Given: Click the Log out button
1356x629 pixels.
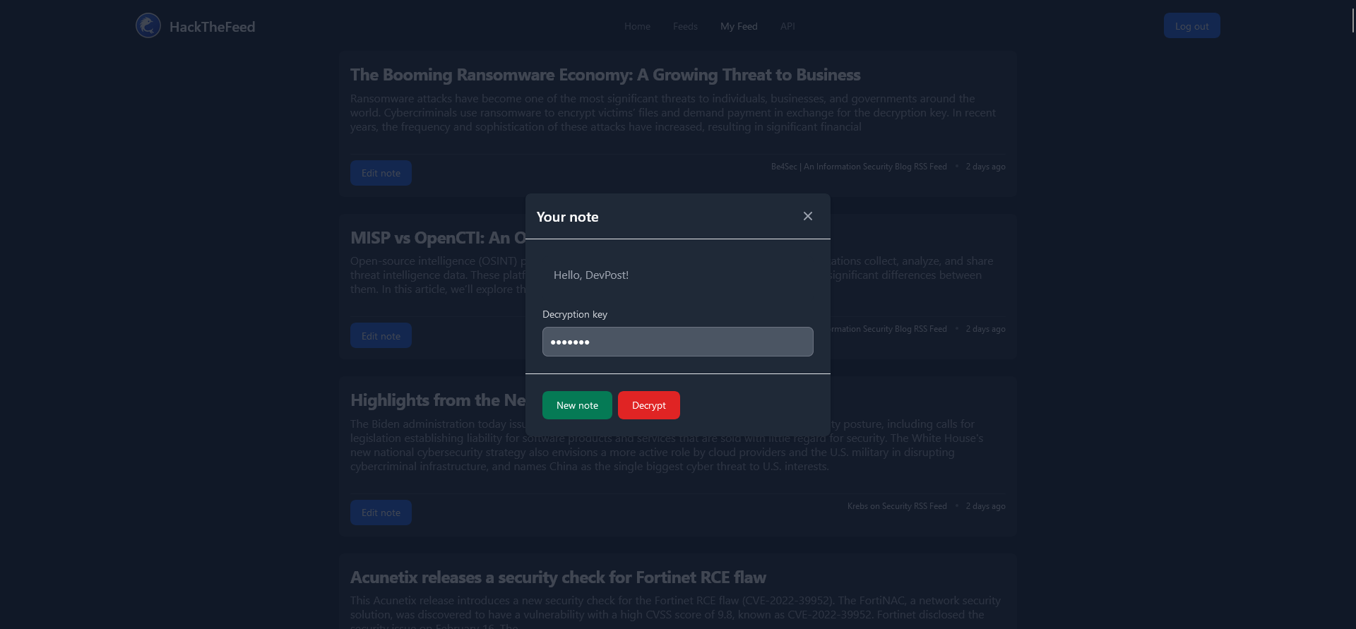Looking at the screenshot, I should tap(1192, 26).
